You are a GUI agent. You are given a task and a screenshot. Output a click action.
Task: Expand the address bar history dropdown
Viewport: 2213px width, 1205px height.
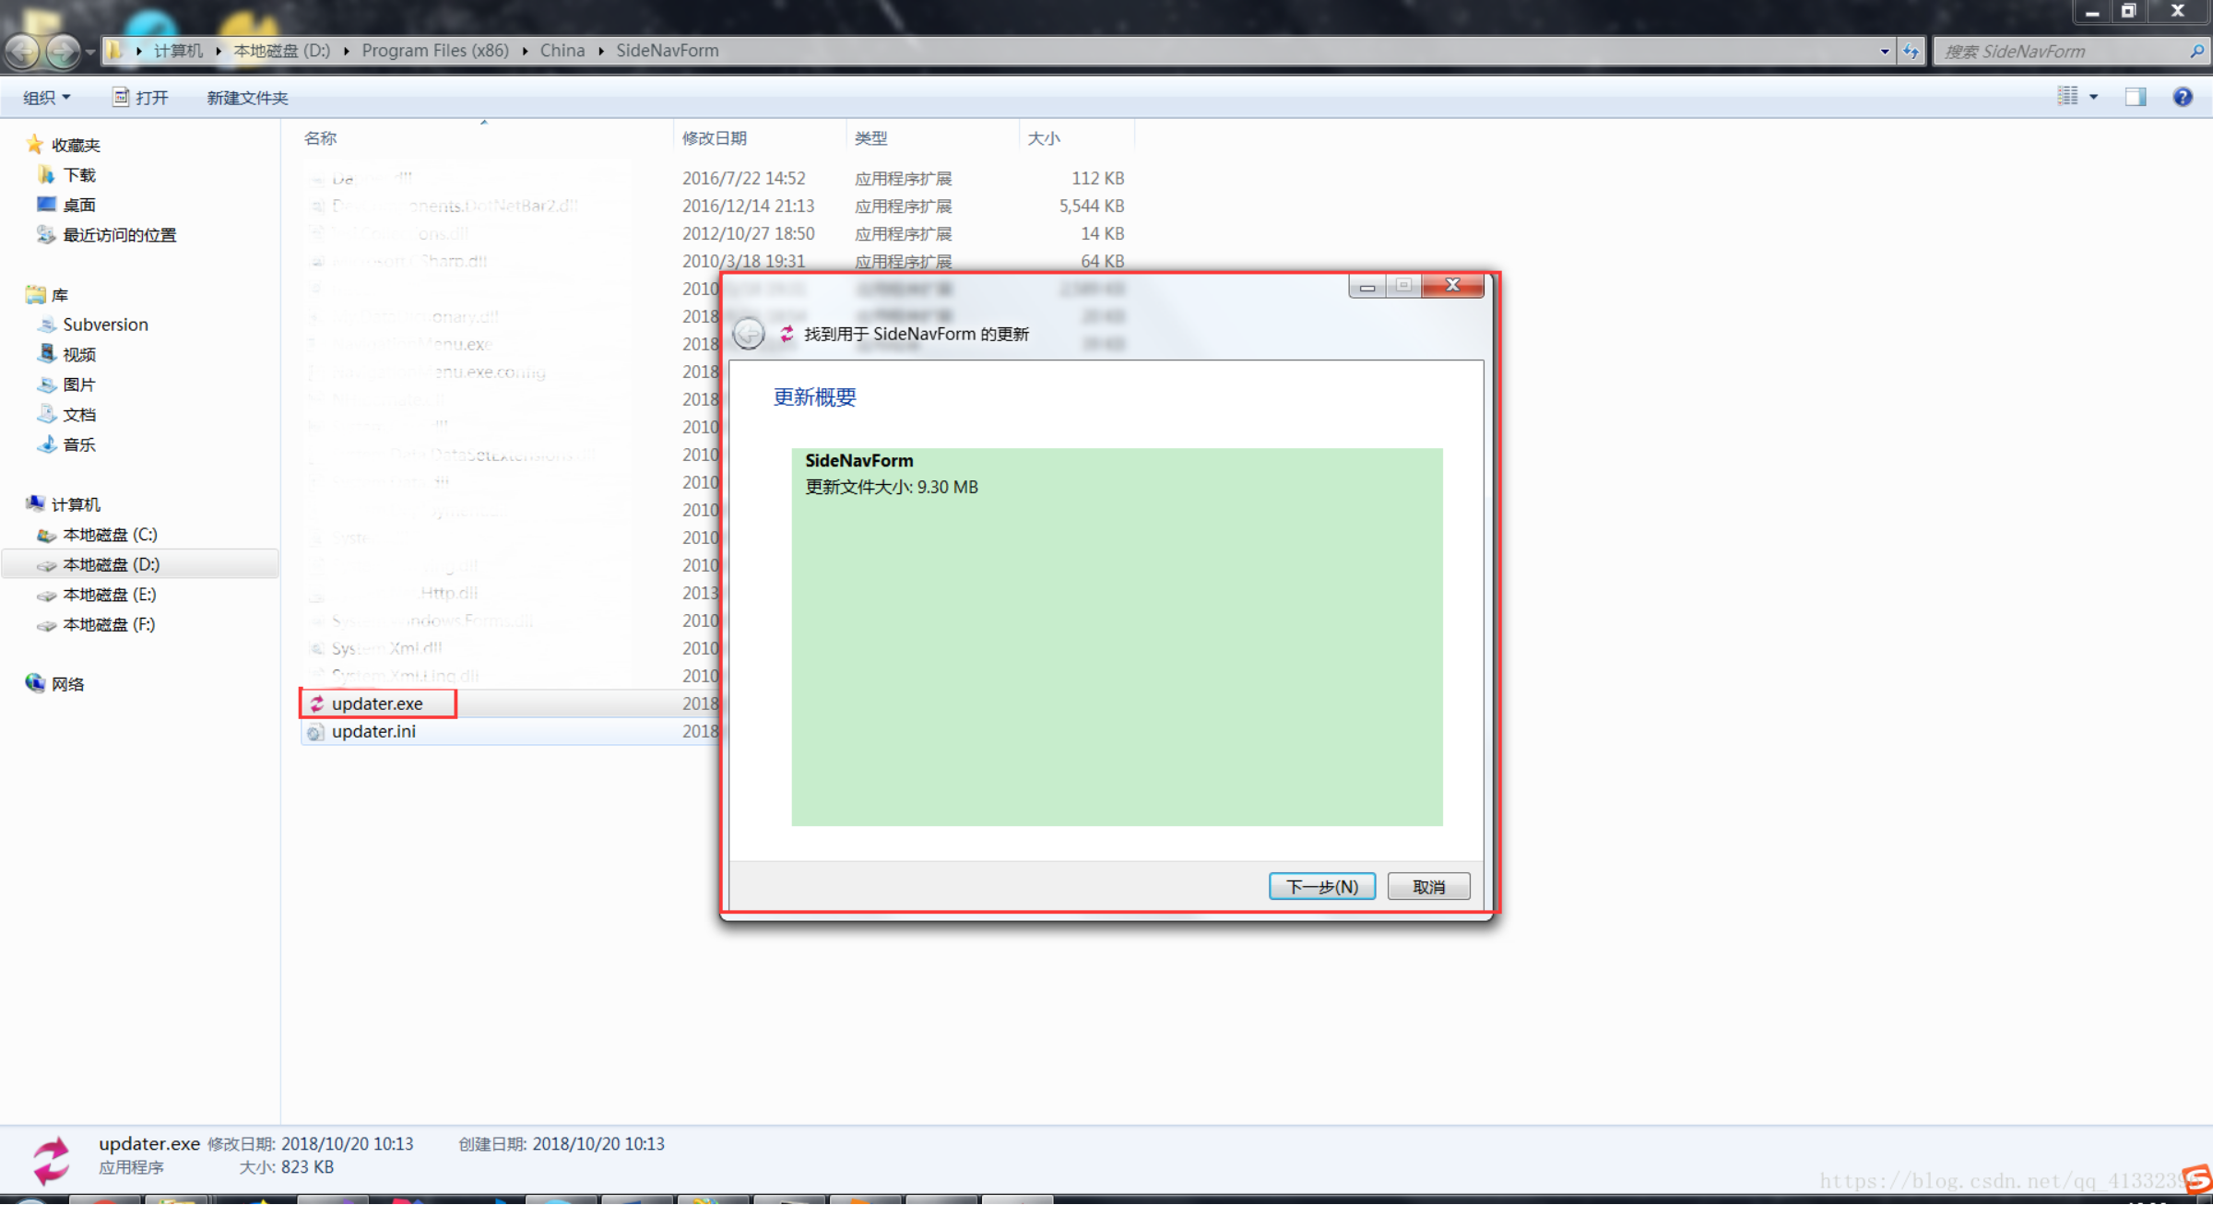click(x=1885, y=52)
